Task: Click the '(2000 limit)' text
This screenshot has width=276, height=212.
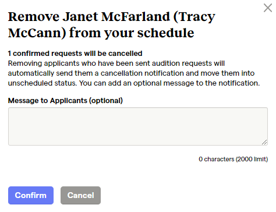Action: tap(252, 159)
